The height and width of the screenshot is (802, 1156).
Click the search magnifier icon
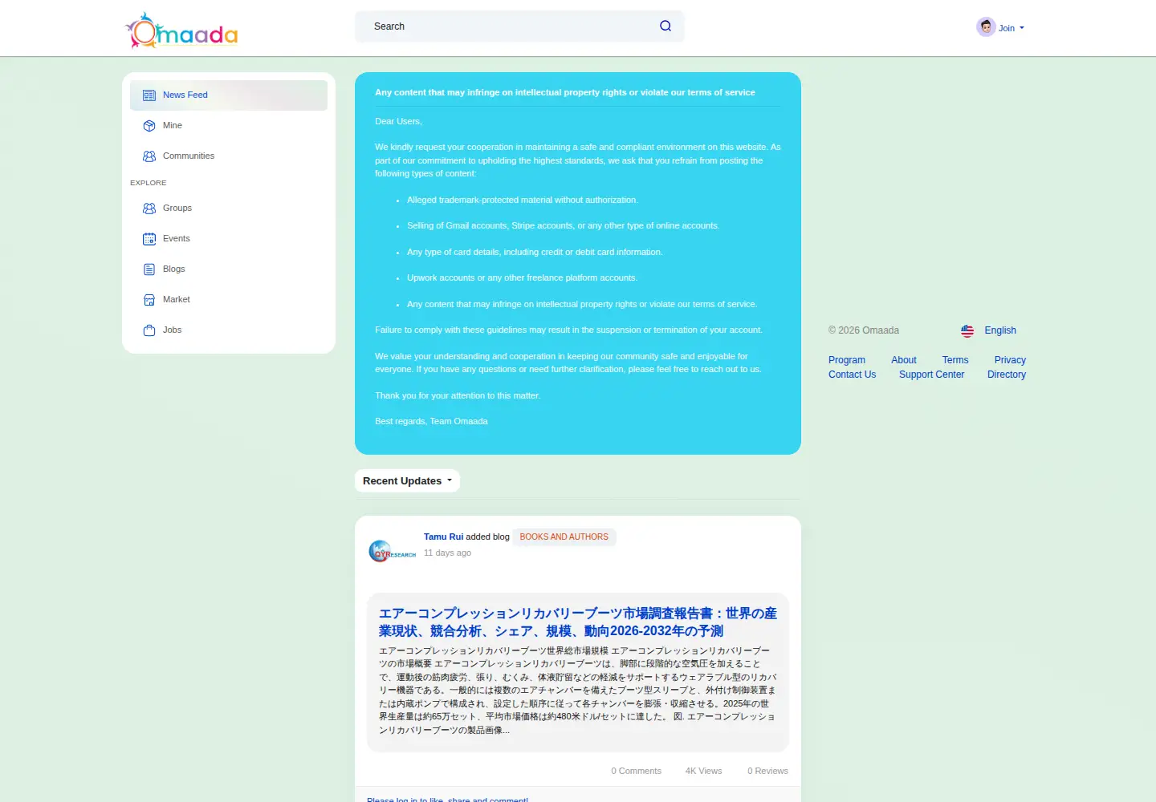coord(666,26)
